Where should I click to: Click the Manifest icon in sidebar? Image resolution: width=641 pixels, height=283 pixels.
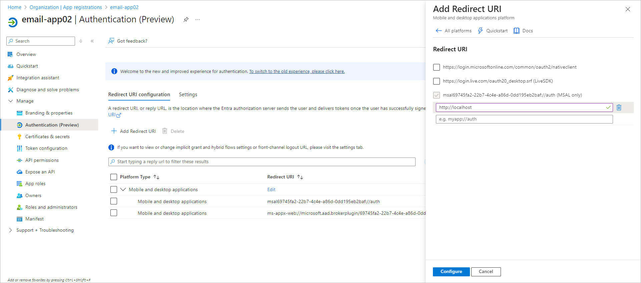click(x=20, y=219)
